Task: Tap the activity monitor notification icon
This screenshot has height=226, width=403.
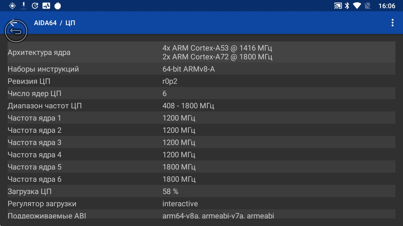Action: click(x=46, y=6)
